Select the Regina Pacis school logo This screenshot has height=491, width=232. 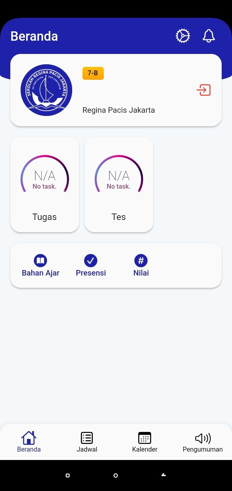click(46, 90)
